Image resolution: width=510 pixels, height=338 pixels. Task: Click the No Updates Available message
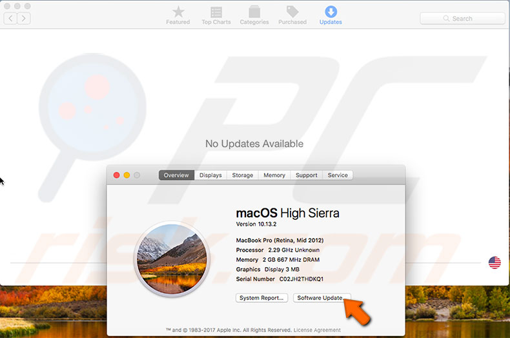click(254, 144)
